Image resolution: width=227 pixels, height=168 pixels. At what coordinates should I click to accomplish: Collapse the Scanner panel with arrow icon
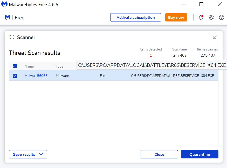tap(215, 37)
